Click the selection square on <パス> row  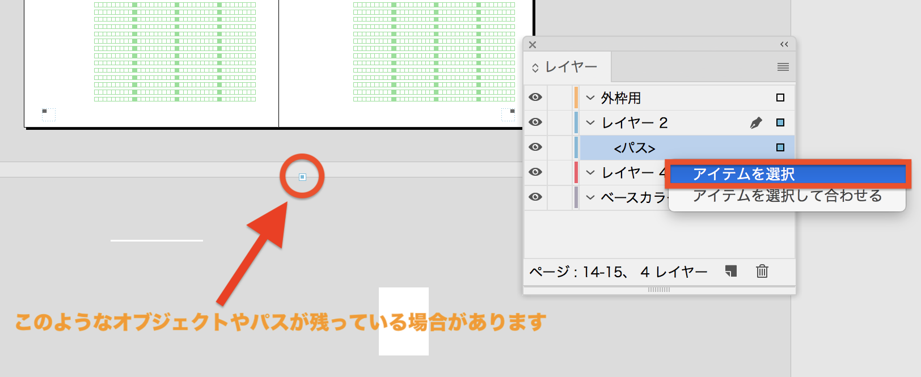(780, 147)
